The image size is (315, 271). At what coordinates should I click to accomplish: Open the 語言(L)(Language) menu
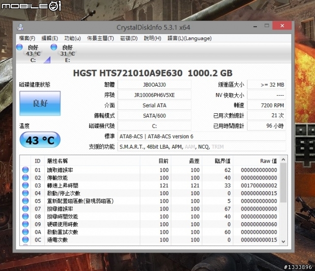189,38
